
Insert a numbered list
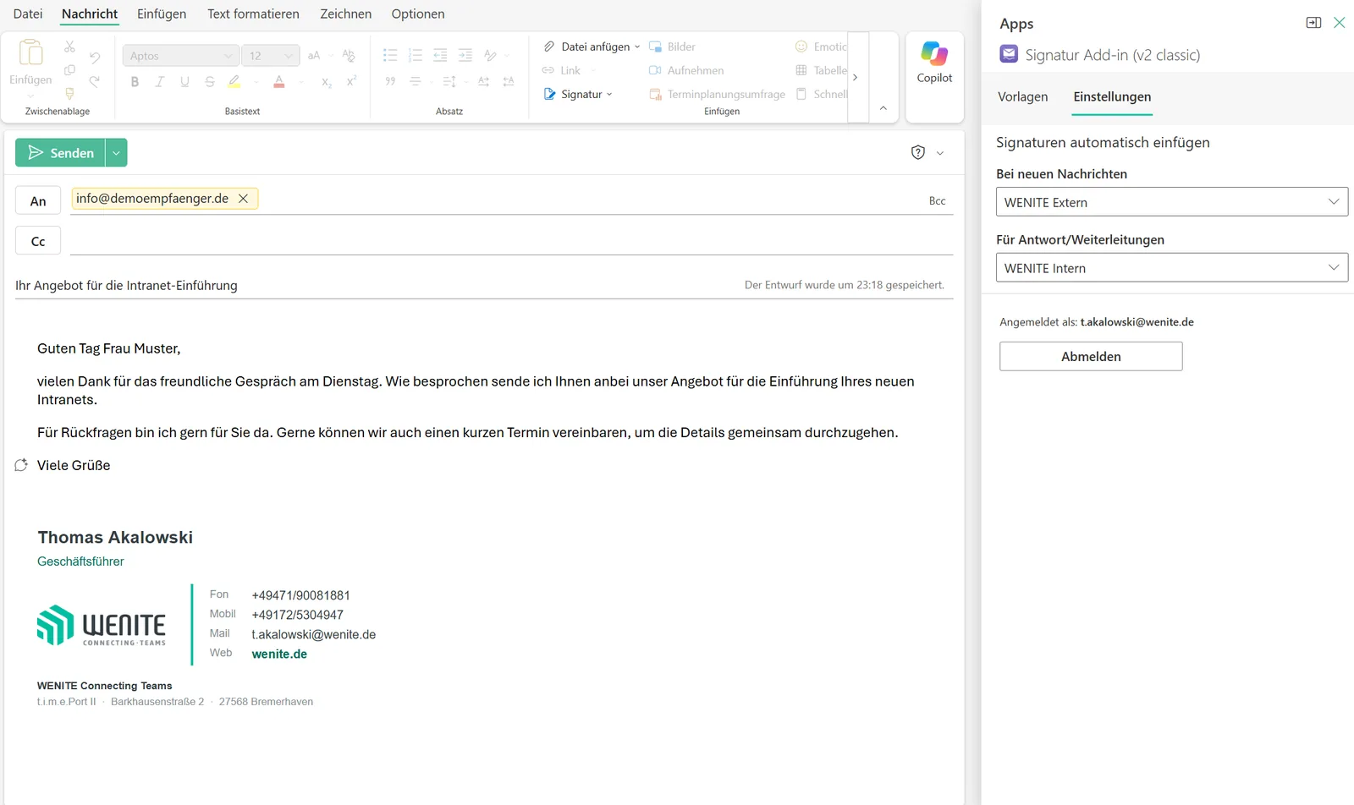(x=415, y=56)
